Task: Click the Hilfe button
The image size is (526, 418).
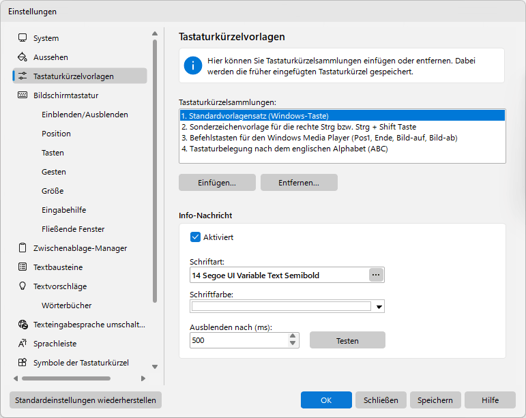Action: pyautogui.click(x=490, y=400)
